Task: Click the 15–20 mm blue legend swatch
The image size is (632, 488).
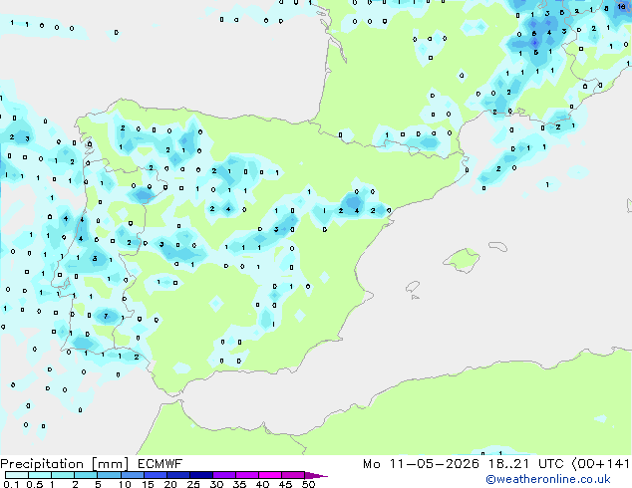Action: tap(155, 475)
